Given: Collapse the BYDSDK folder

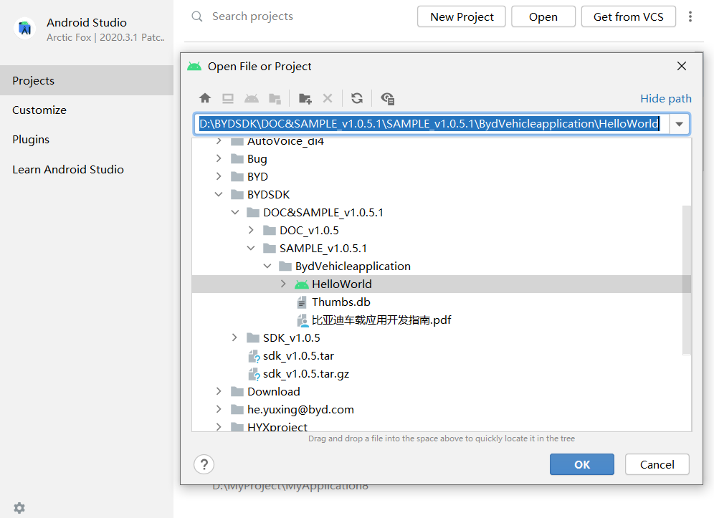Looking at the screenshot, I should coord(219,194).
